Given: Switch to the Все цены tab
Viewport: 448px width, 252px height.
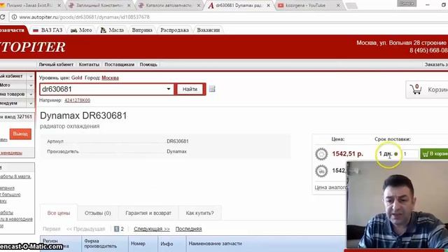Looking at the screenshot, I should [59, 213].
